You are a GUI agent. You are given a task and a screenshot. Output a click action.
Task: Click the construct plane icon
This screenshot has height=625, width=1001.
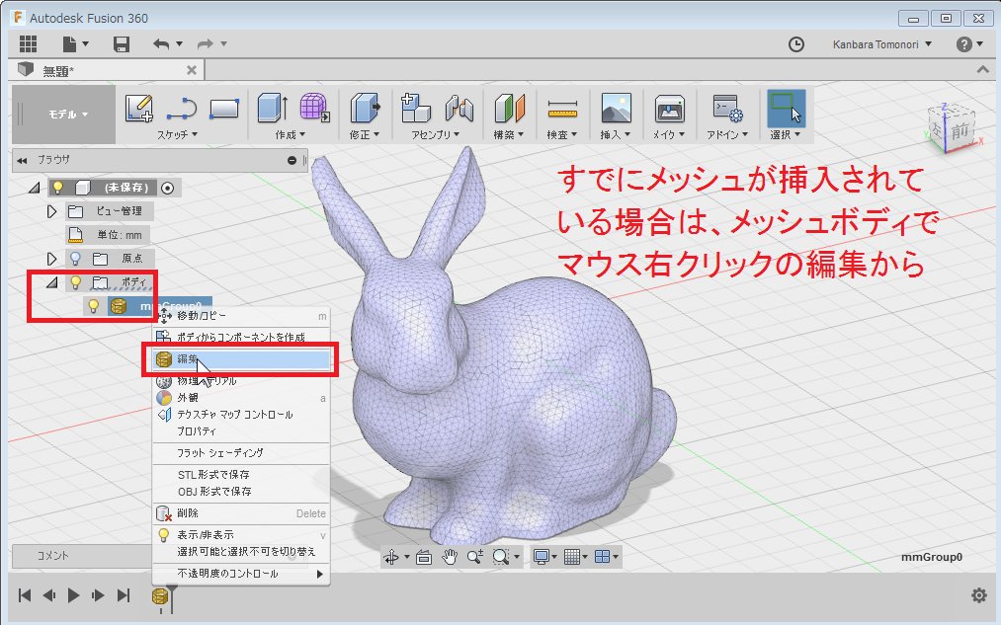point(509,108)
